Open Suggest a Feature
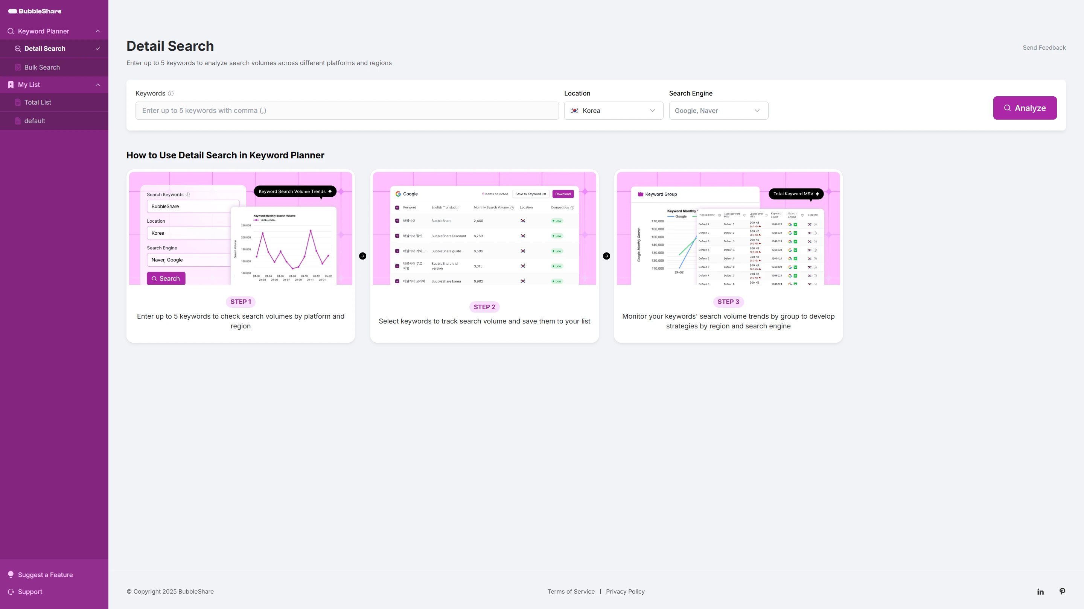 coord(45,574)
